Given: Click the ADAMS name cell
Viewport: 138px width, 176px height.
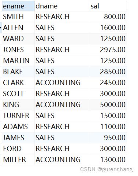Looking at the screenshot, I should point(18,127).
